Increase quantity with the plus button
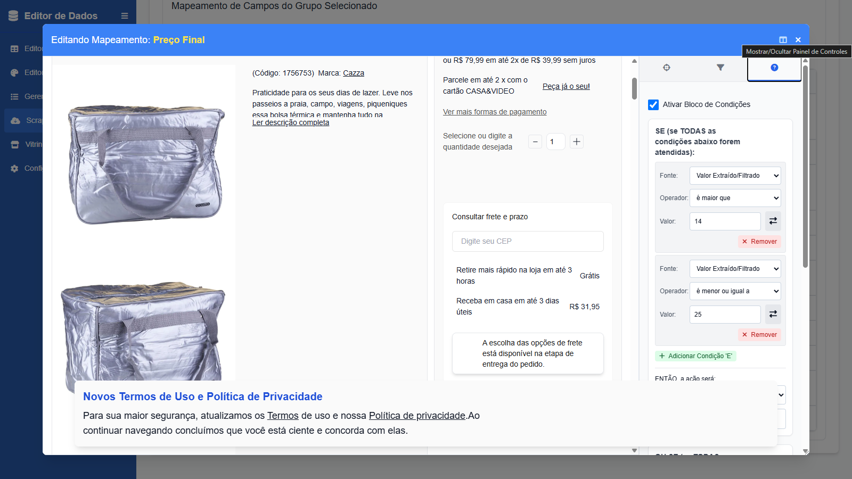This screenshot has width=852, height=479. tap(576, 142)
